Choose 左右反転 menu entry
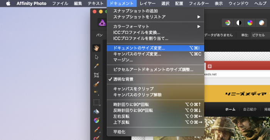This screenshot has height=140, width=270. pyautogui.click(x=155, y=116)
